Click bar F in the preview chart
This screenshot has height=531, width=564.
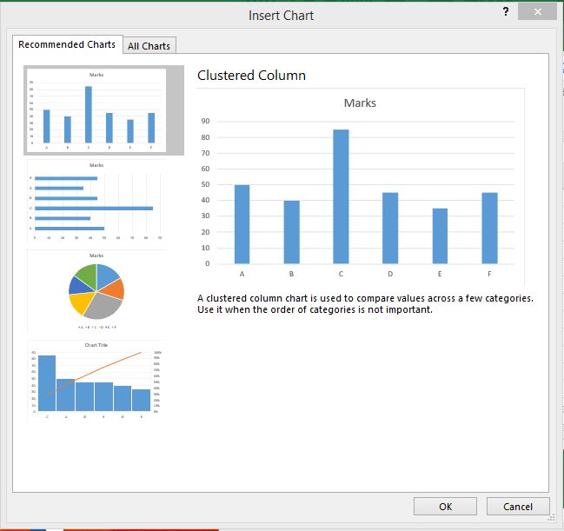[x=489, y=228]
